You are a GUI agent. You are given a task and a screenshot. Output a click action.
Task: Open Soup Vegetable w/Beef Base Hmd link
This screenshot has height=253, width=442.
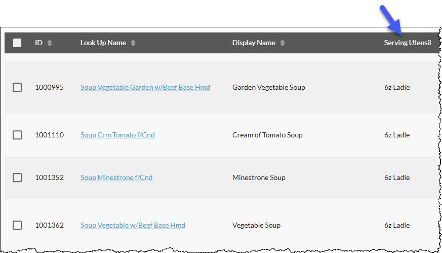(133, 225)
